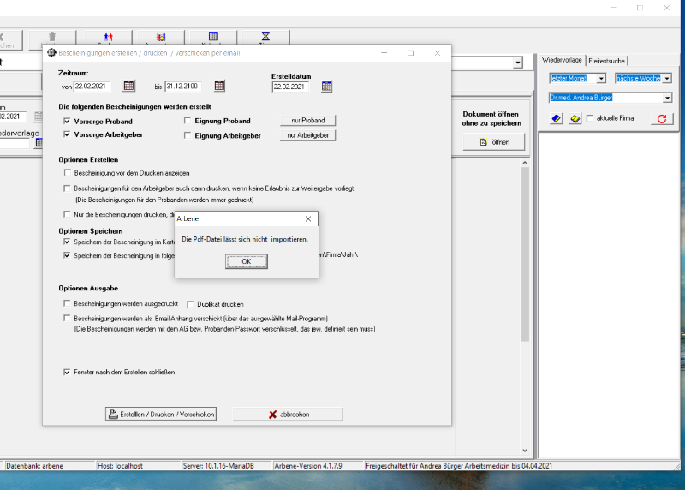Switch to the Freitextsuche tab
This screenshot has width=685, height=490.
(607, 61)
